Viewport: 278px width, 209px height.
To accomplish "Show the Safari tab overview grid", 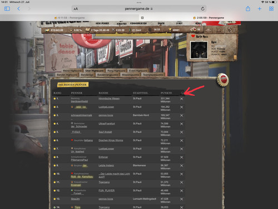I will point(271,8).
